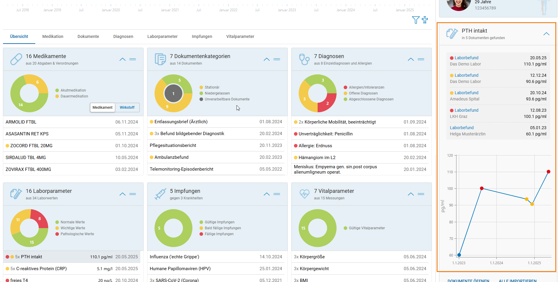The height and width of the screenshot is (282, 558).
Task: Click the red 110 data point on PTH chart
Action: point(548,172)
